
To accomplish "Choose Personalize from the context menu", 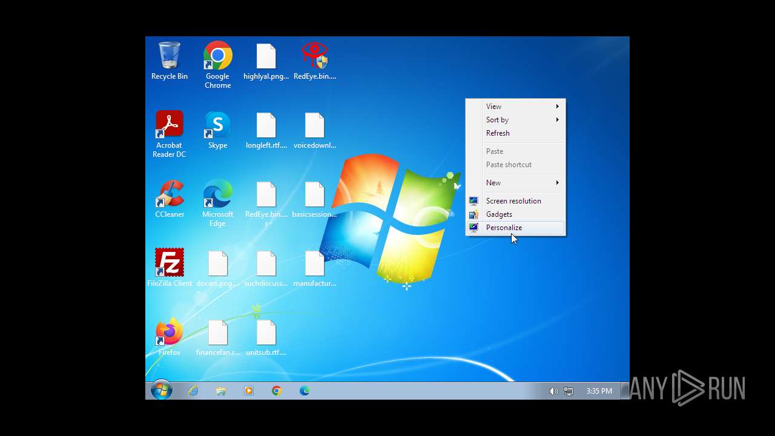I will tap(515, 228).
